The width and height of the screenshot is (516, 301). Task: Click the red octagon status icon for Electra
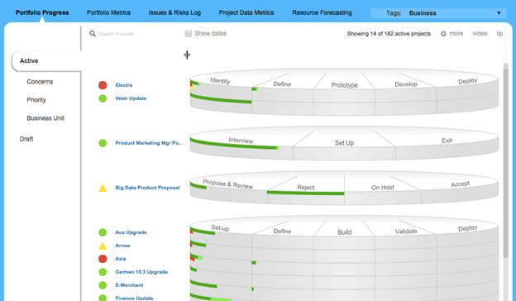click(x=103, y=85)
